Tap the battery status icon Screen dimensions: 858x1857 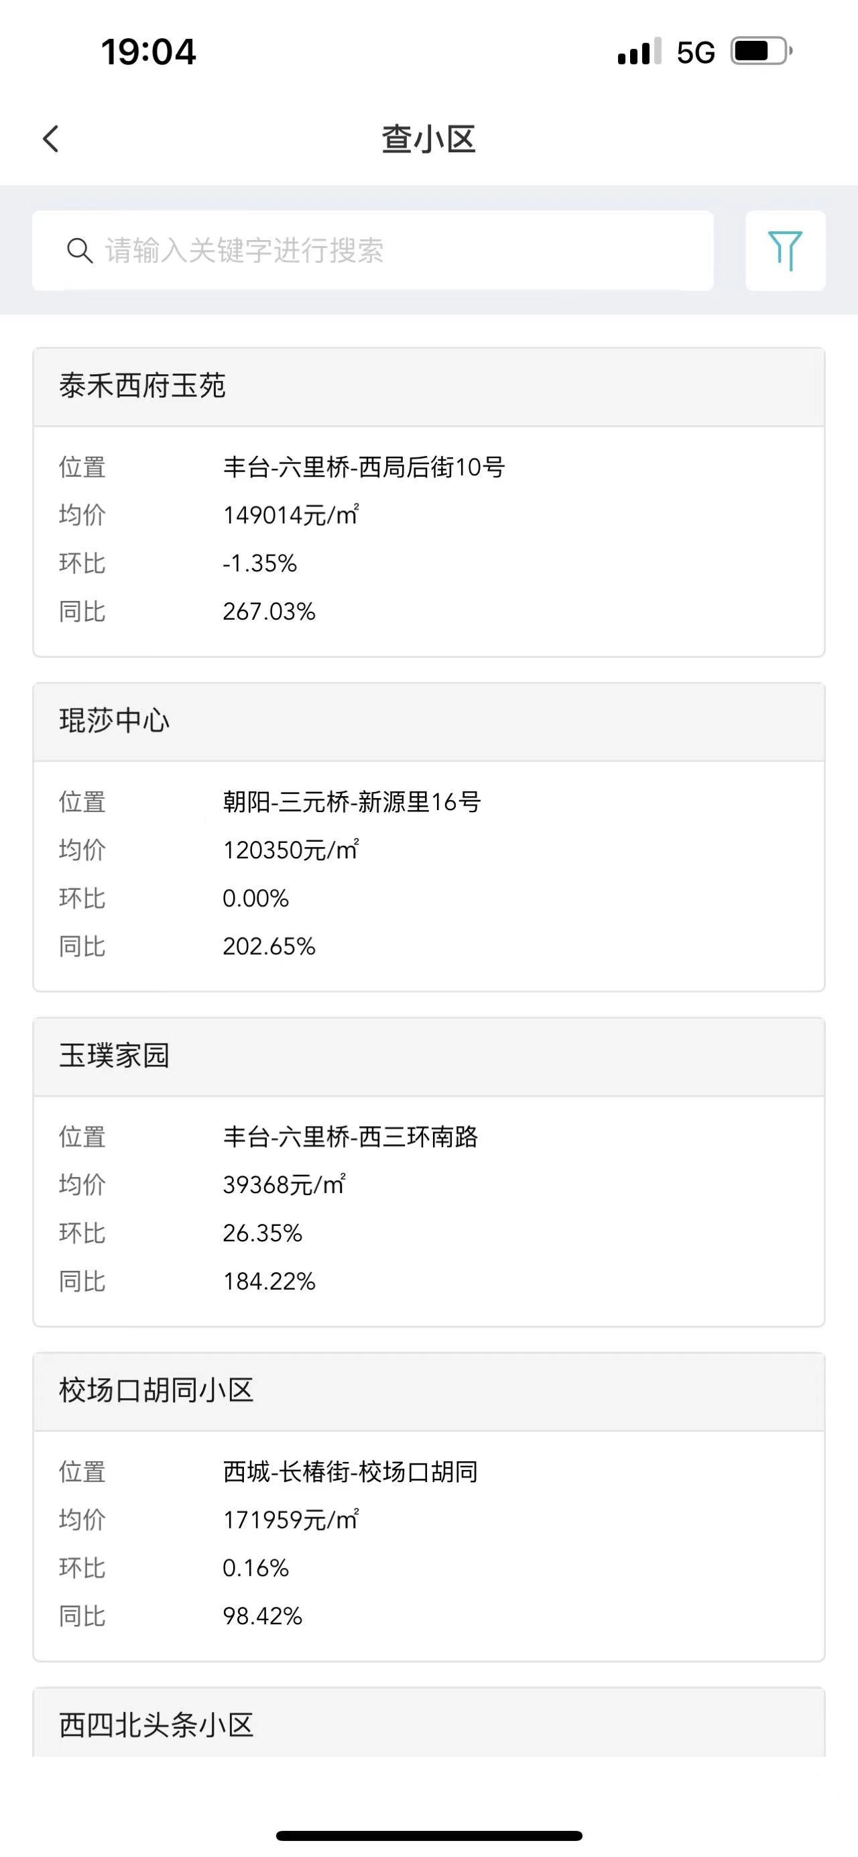pyautogui.click(x=762, y=51)
